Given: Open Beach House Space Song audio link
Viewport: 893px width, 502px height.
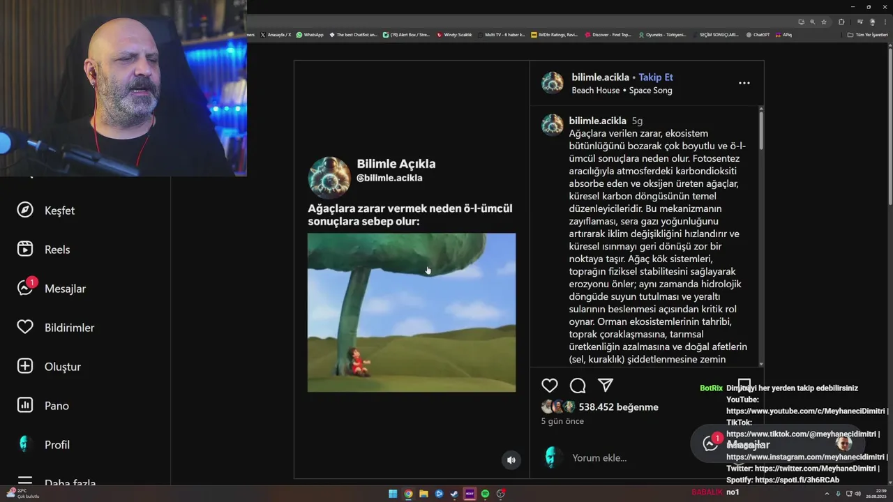Looking at the screenshot, I should [x=622, y=91].
